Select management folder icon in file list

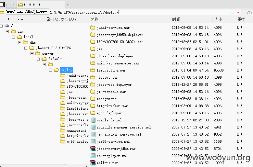click(93, 99)
